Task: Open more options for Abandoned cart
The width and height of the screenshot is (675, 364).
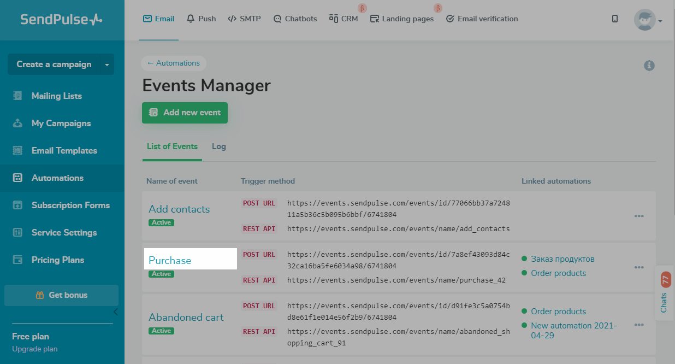Action: point(639,325)
